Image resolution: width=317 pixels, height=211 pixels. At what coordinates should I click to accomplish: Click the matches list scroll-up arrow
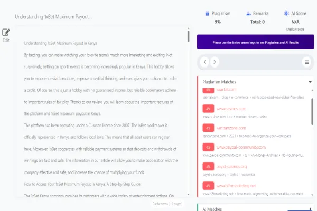pos(312,90)
